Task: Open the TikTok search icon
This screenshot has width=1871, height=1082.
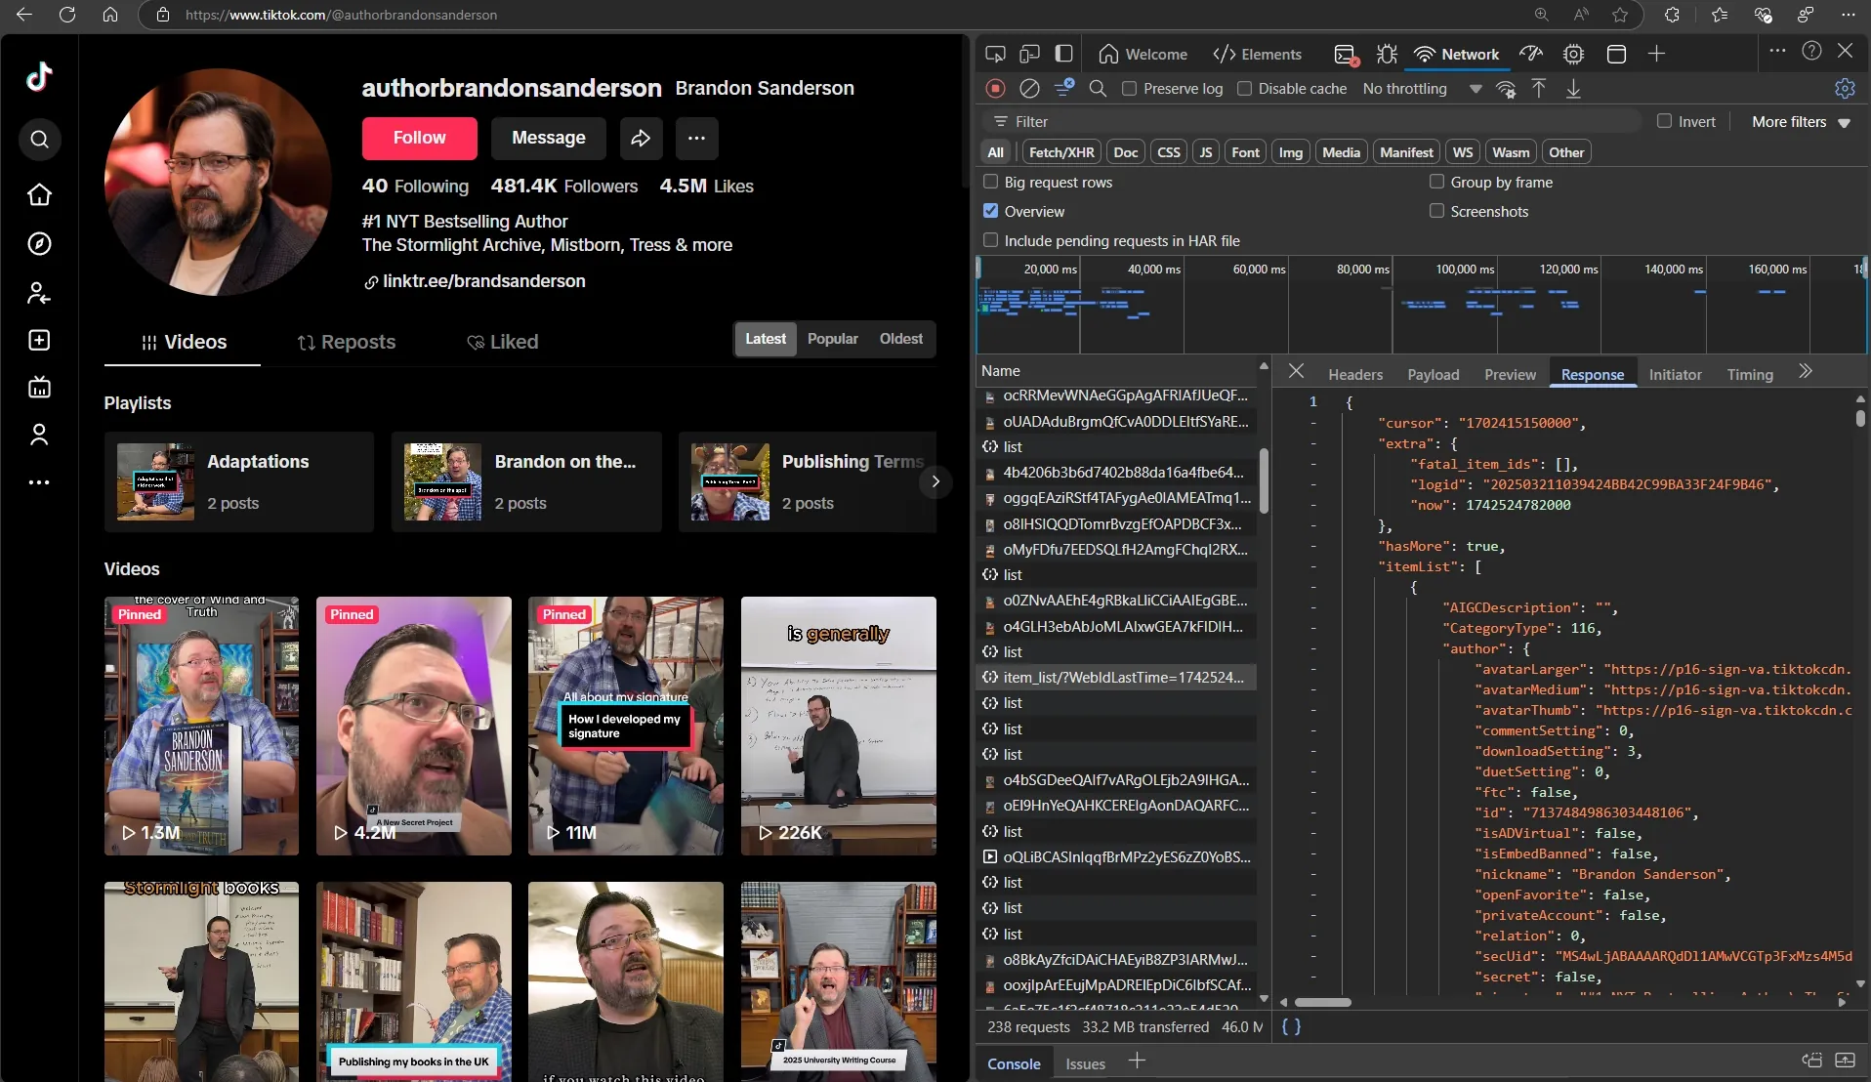Action: click(x=39, y=140)
